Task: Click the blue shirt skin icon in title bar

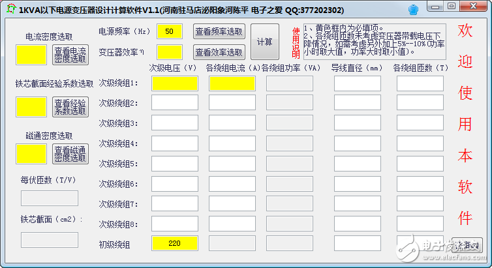Action: [x=413, y=10]
